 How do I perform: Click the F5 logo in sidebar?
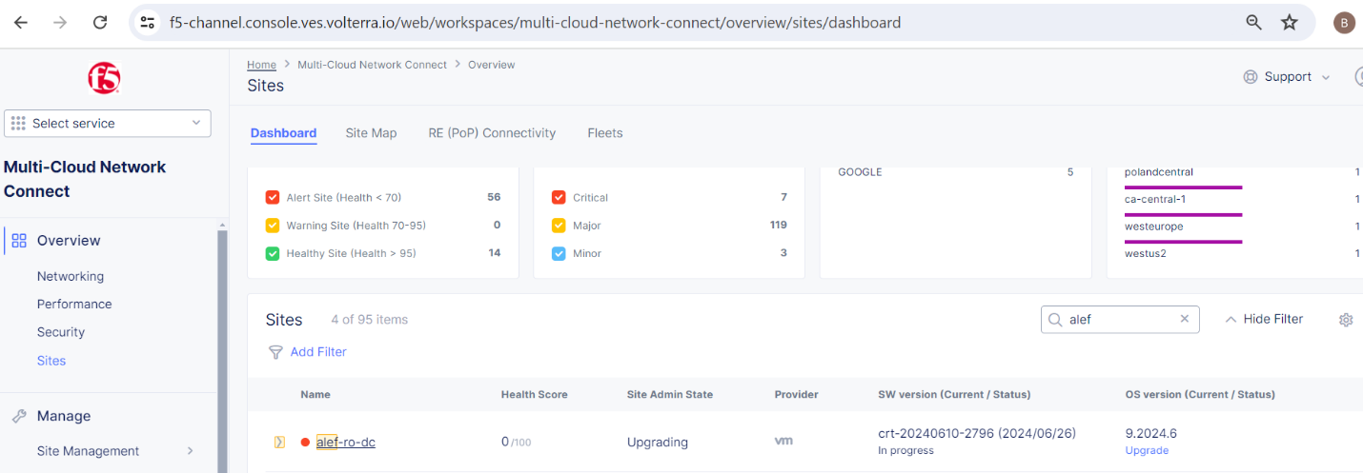[103, 78]
